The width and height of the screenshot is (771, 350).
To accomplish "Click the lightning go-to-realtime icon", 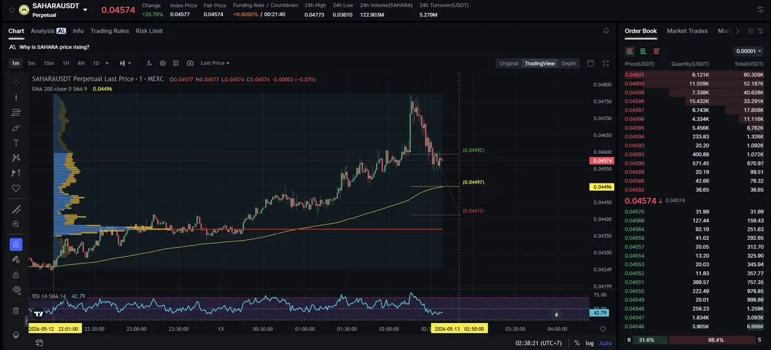I will tap(556, 314).
